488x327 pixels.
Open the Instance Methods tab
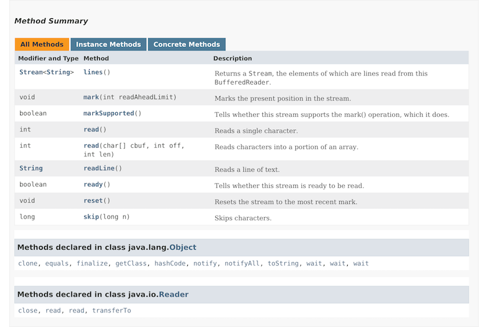(109, 44)
